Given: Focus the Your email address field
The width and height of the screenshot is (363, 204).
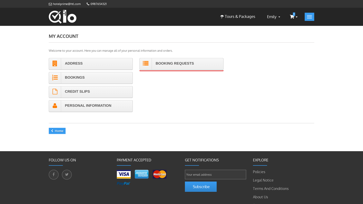Looking at the screenshot, I should click(x=215, y=174).
